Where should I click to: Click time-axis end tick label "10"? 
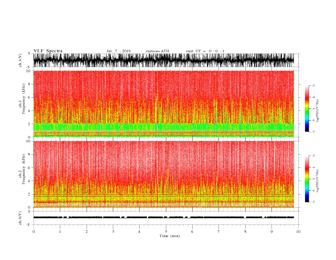click(298, 232)
